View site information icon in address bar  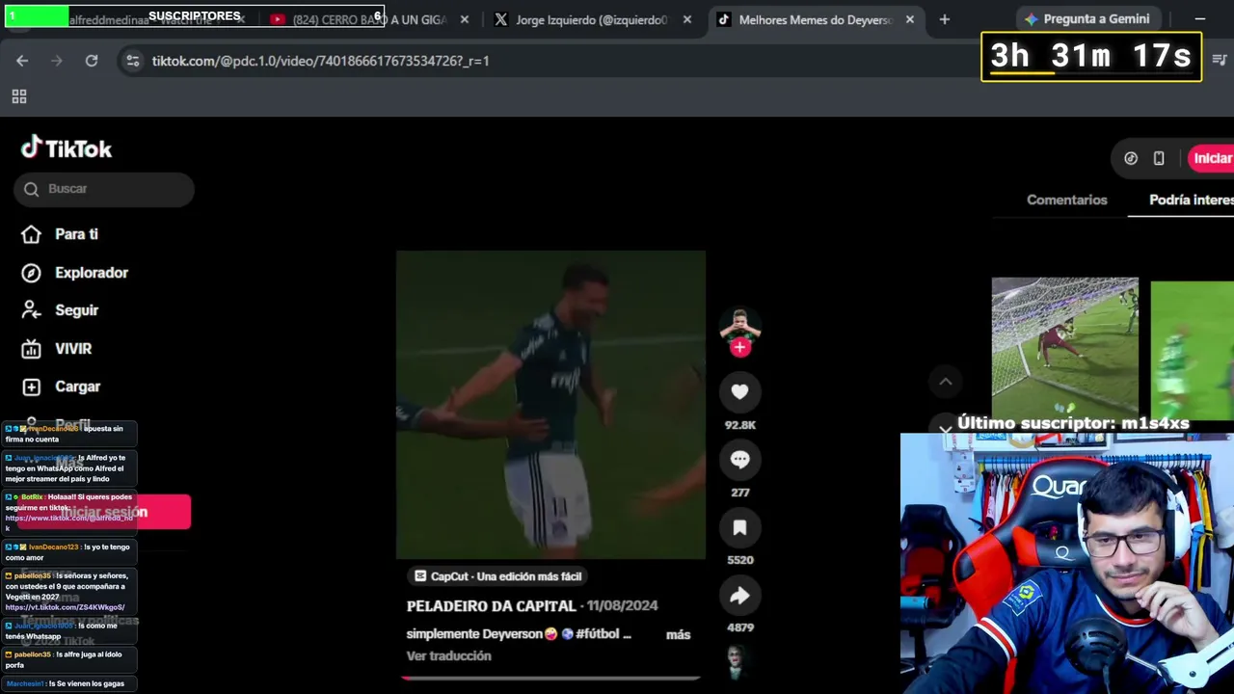(133, 61)
